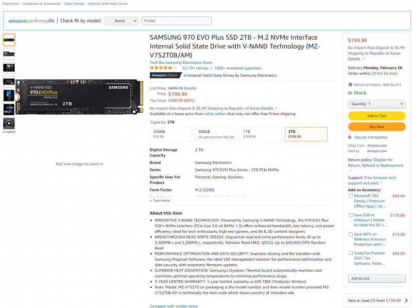Select the 250GB capacity option

click(x=171, y=134)
